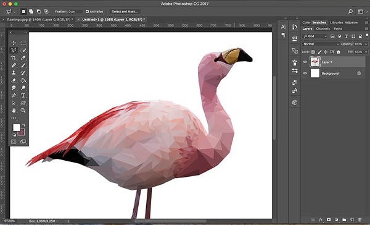The image size is (370, 225).
Task: Select the Healing Brush tool
Action: pos(14,65)
